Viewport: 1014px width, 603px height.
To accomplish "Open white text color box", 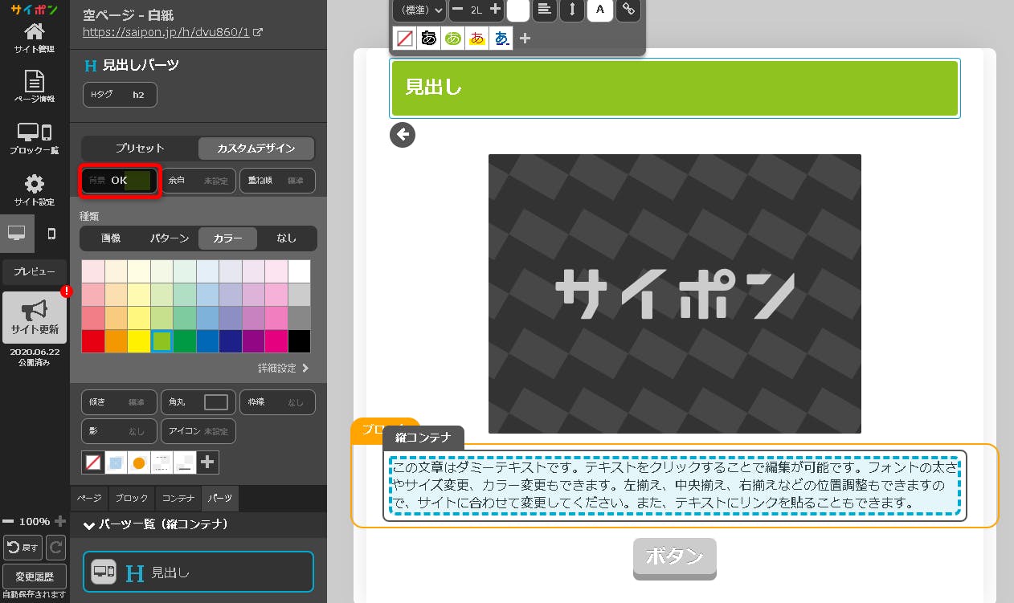I will (518, 10).
